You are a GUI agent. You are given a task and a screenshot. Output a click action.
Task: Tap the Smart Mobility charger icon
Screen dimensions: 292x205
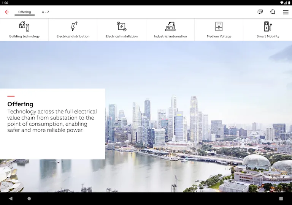268,26
